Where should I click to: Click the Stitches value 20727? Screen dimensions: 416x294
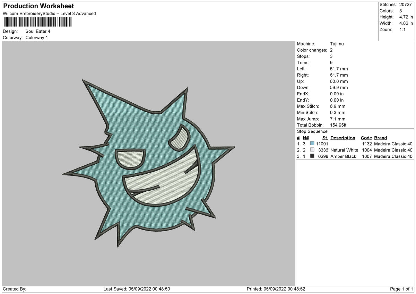406,5
